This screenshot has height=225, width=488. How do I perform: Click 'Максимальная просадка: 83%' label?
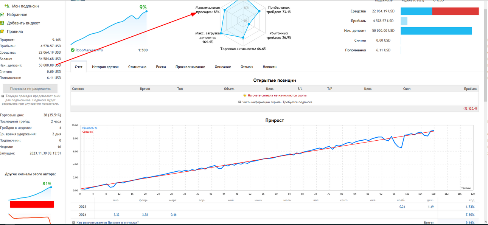click(x=207, y=10)
